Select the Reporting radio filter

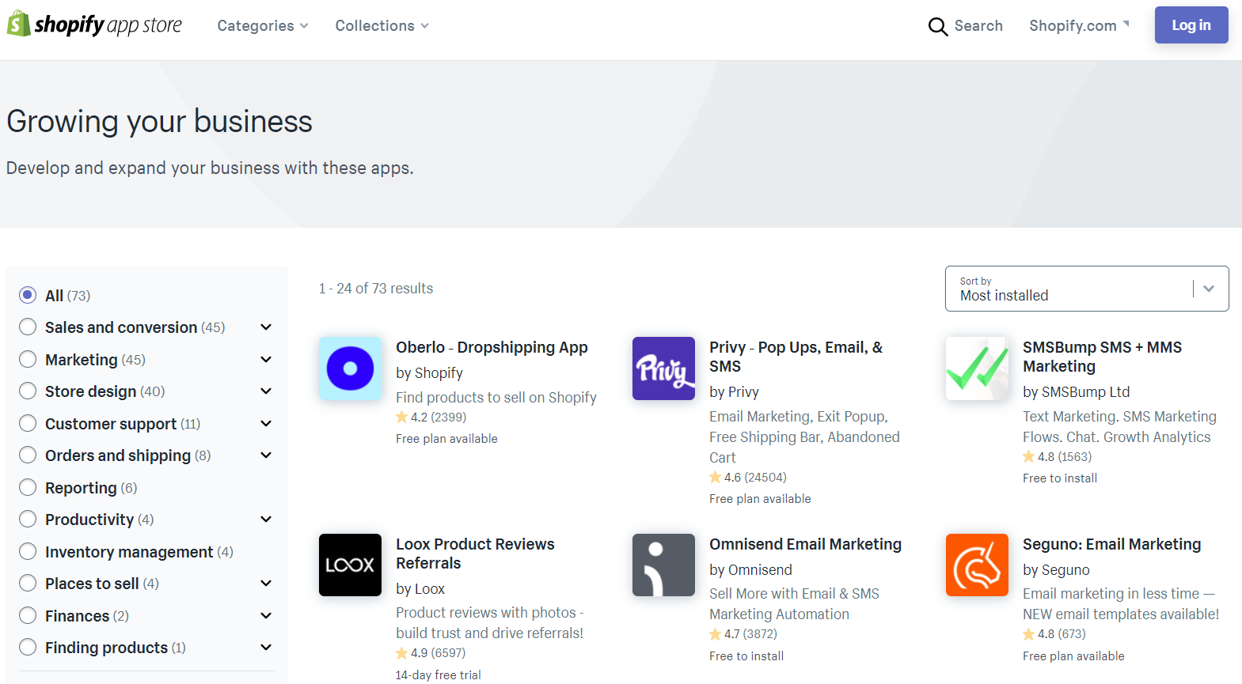tap(28, 488)
